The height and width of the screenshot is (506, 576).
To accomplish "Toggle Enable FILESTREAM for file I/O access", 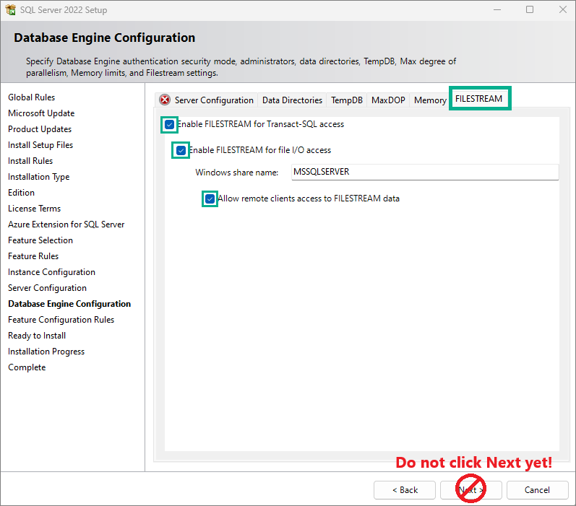I will [181, 150].
